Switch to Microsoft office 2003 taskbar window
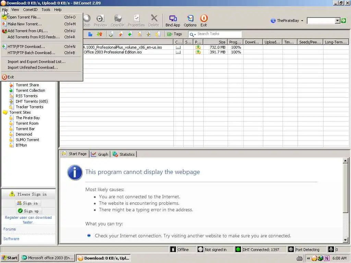Screen dimensions: 351x263 tap(48, 258)
